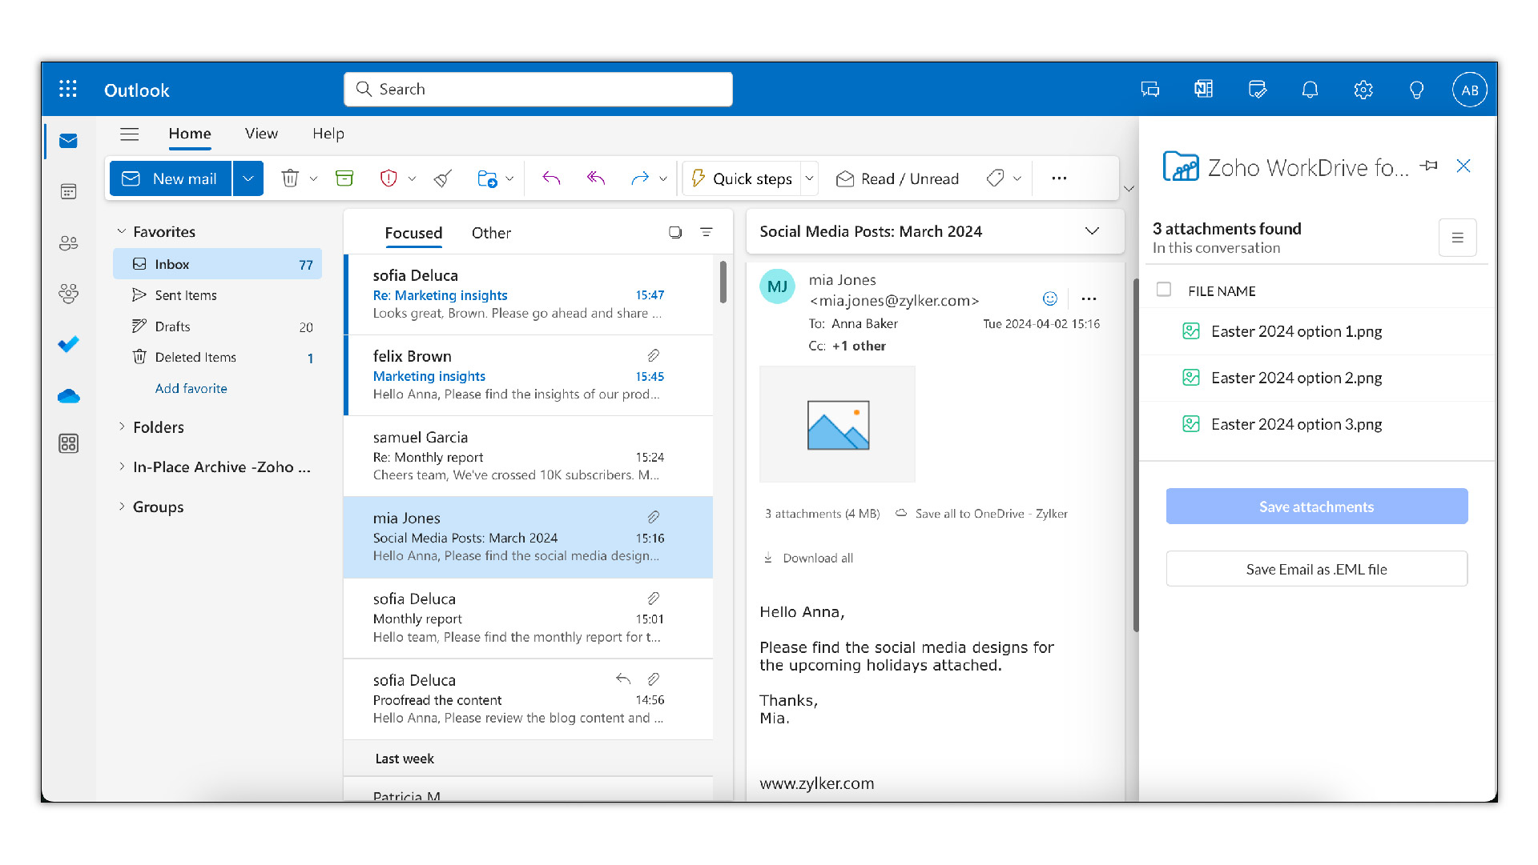Open the Word/Translator header icon
Screen dimensions: 1538x865
[x=1203, y=89]
